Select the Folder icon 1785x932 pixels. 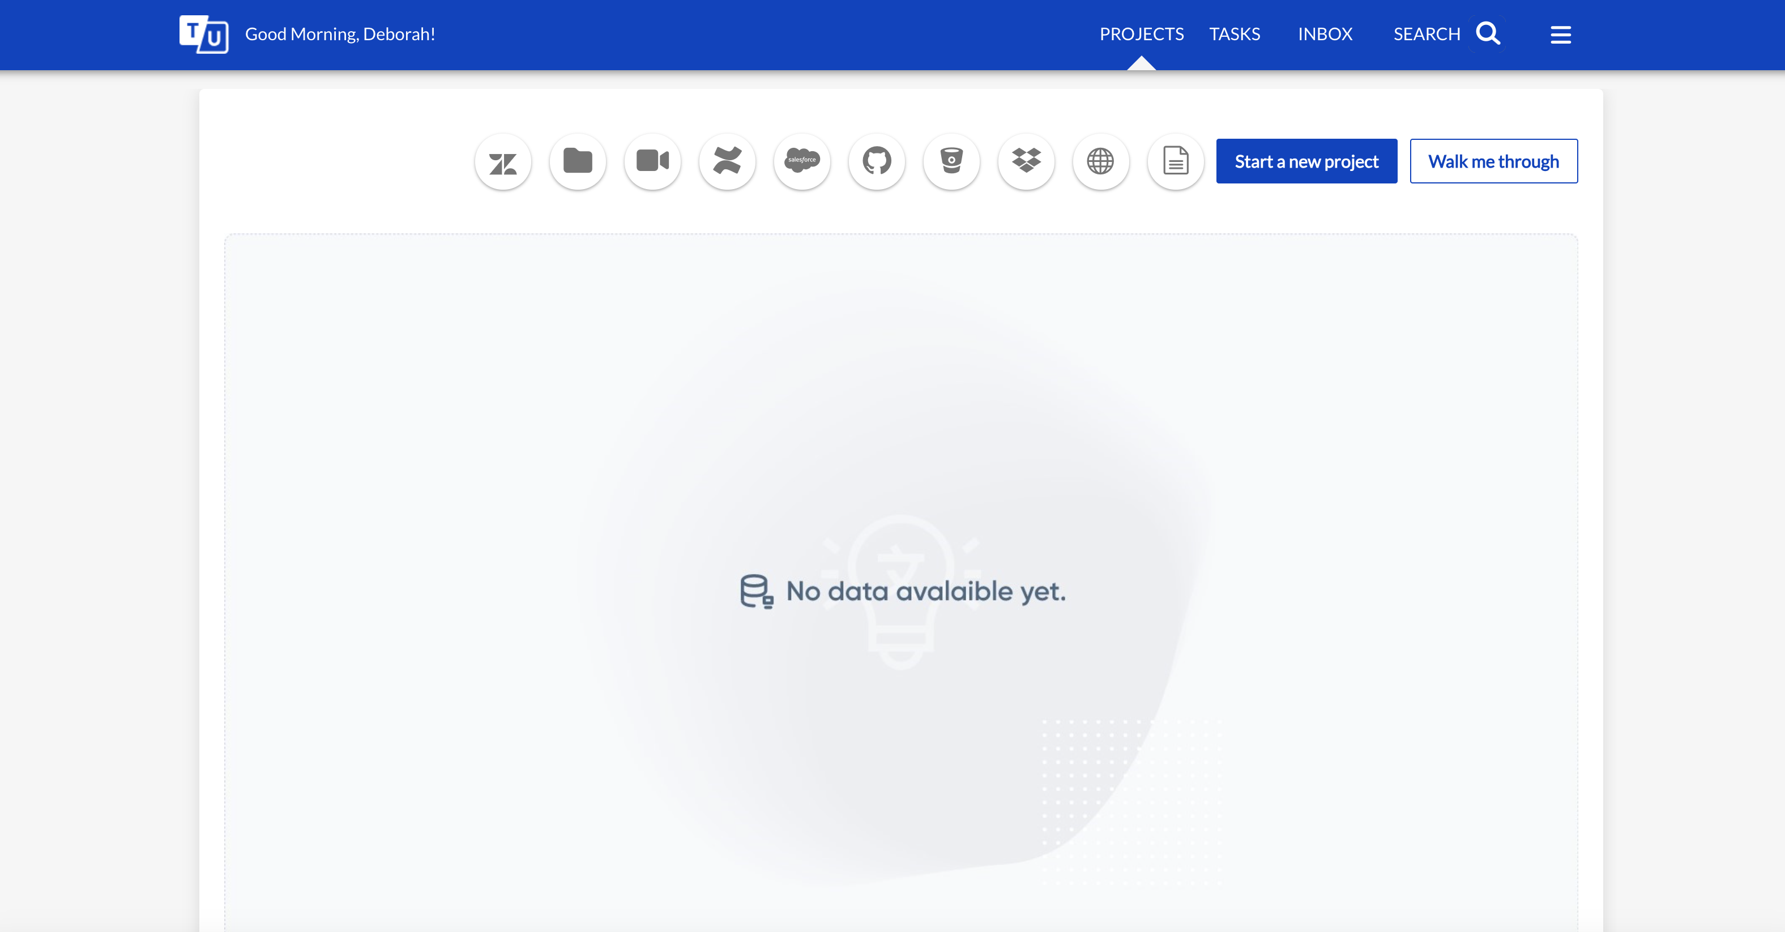click(x=577, y=161)
